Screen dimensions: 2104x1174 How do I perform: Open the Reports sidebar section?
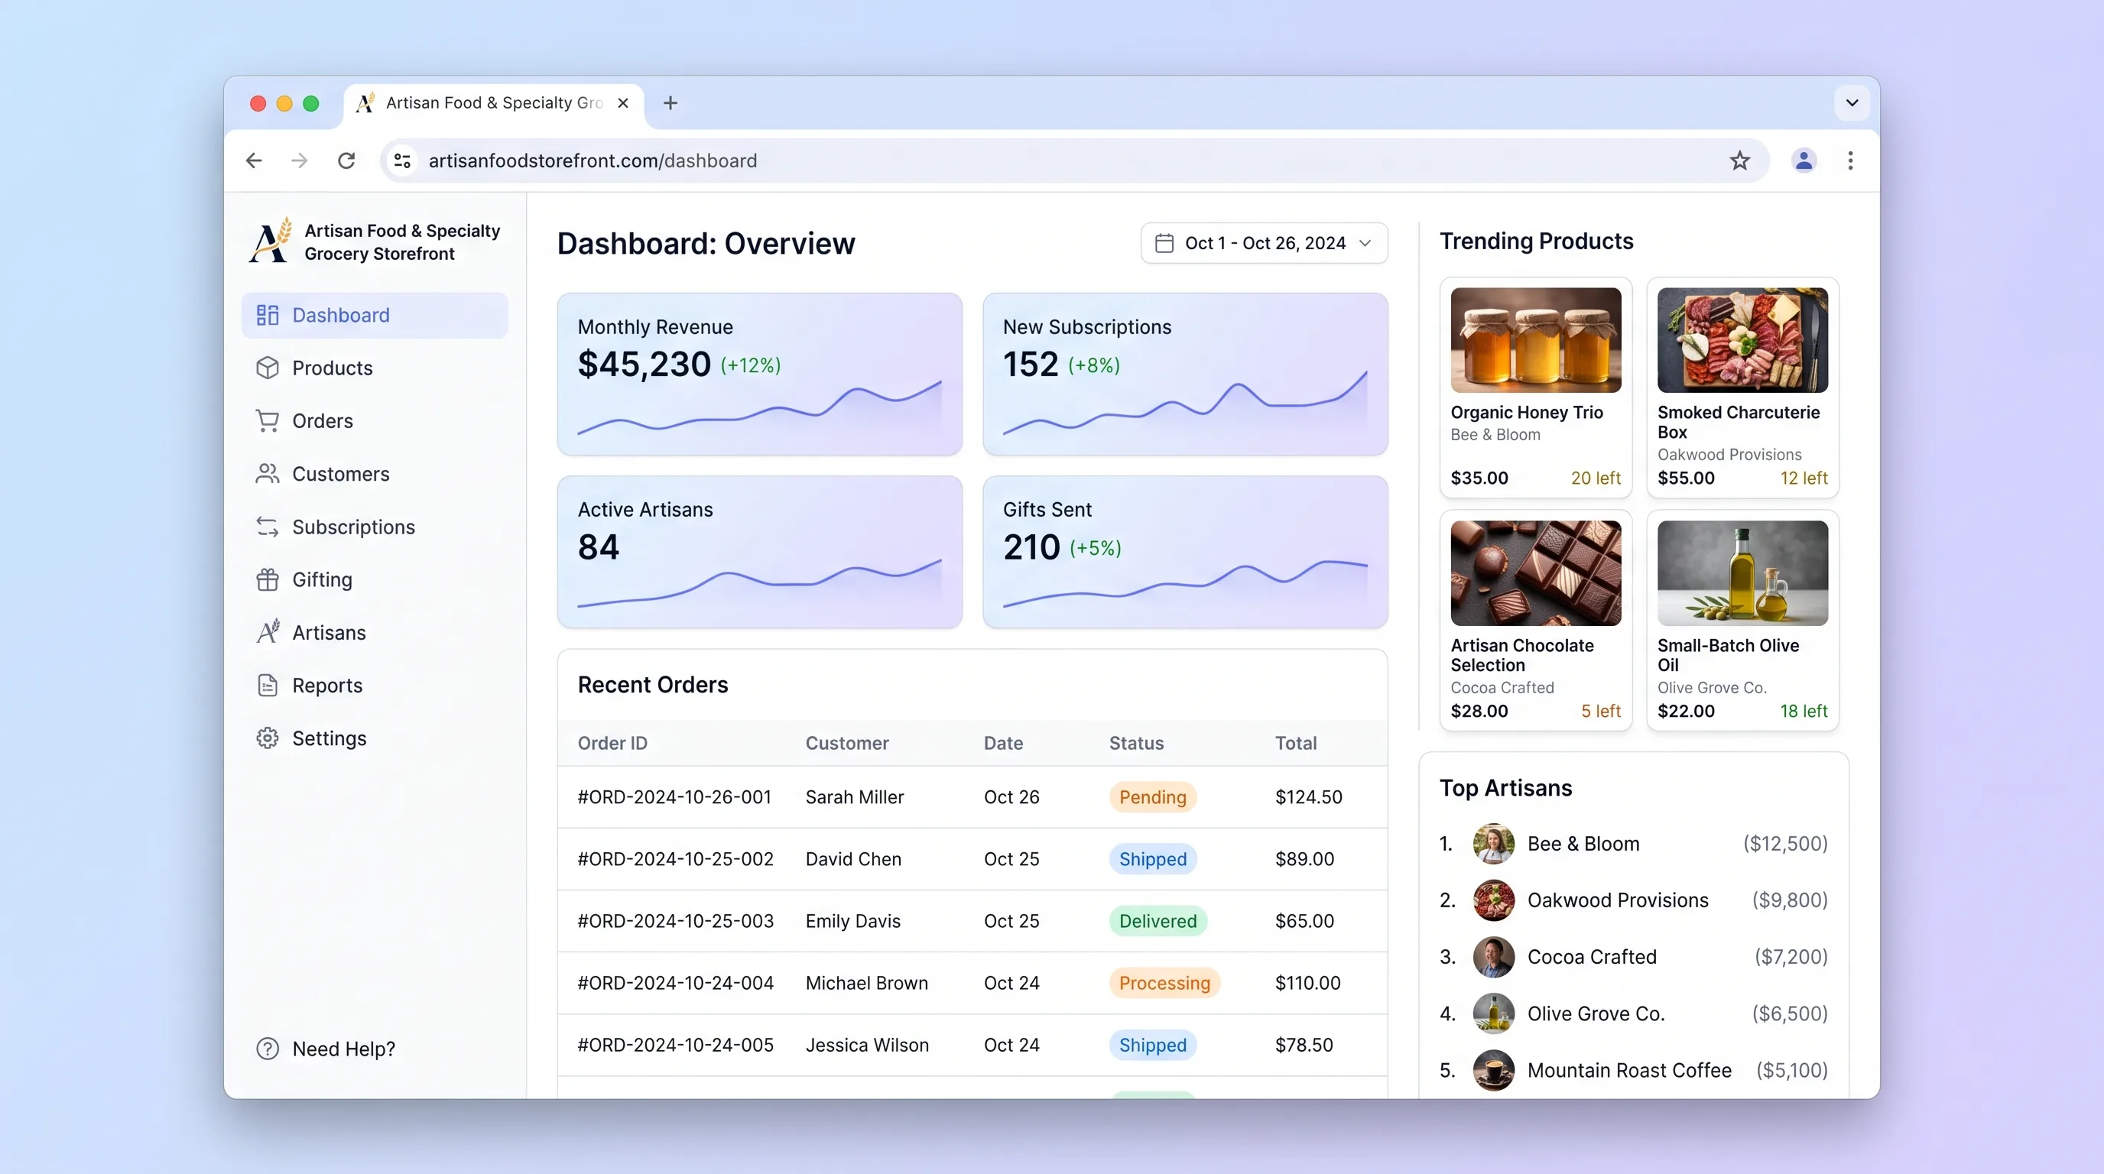(x=375, y=685)
